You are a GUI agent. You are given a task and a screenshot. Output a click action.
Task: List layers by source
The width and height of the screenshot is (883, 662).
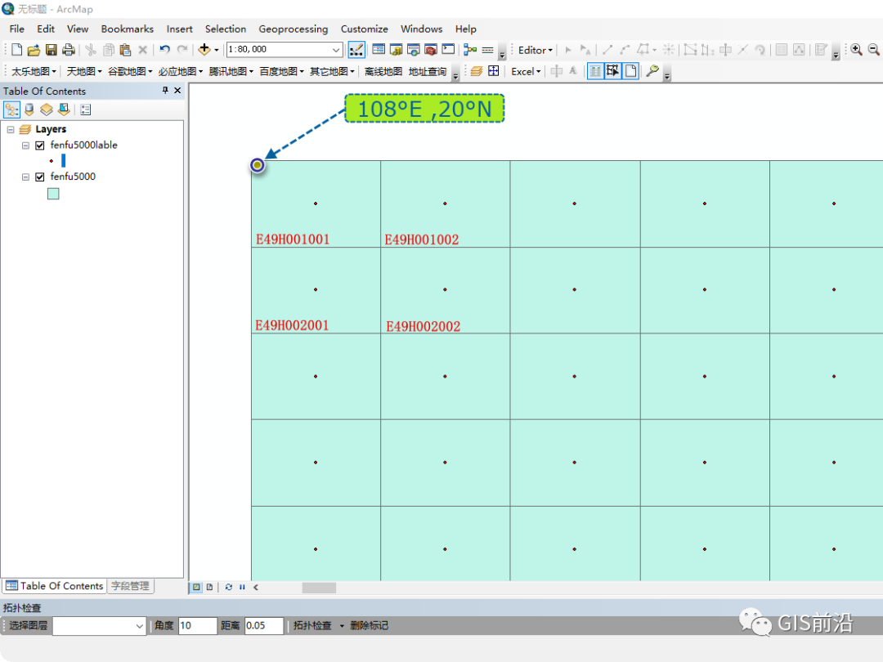coord(29,110)
